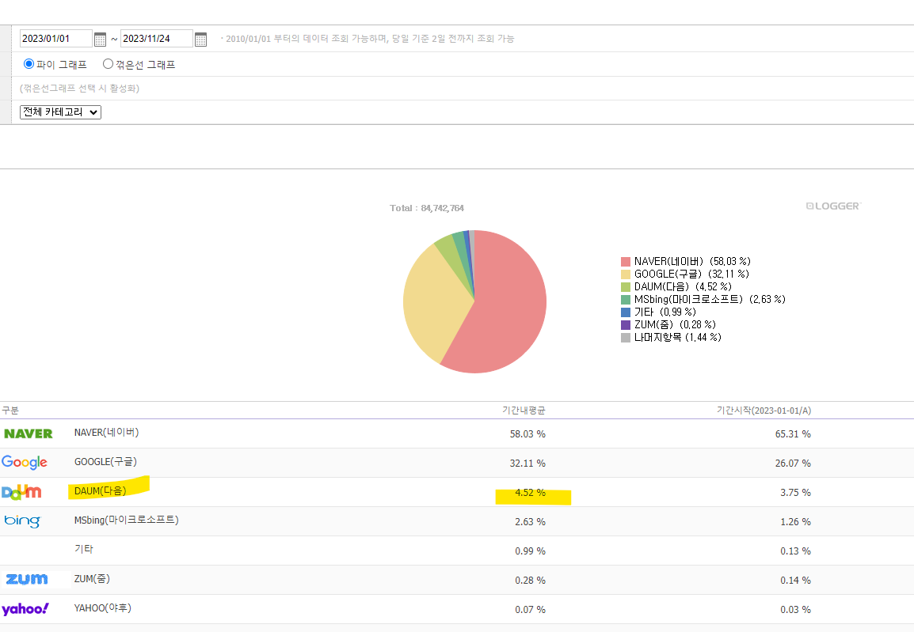Open calendar picker for end date
Viewport: 914px width, 632px height.
point(200,39)
